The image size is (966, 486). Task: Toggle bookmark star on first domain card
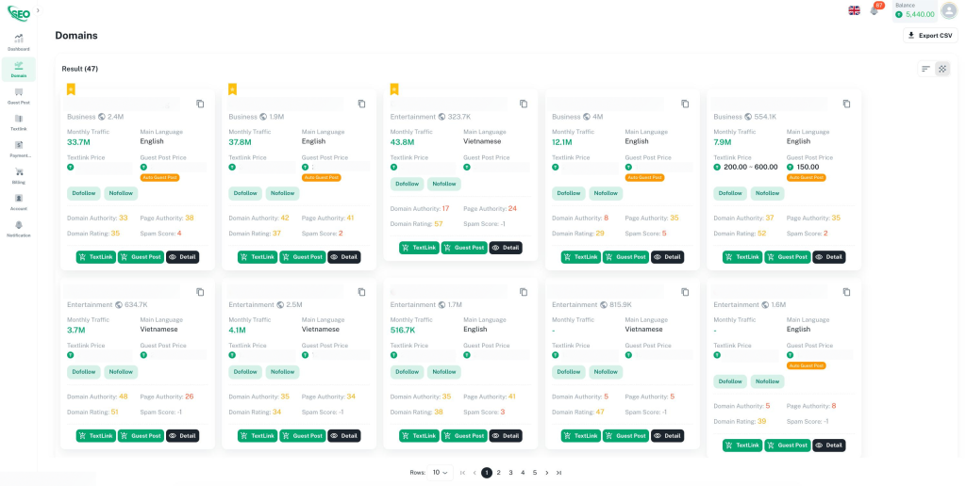71,89
